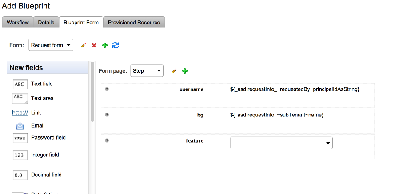Image resolution: width=407 pixels, height=194 pixels.
Task: Click the green plus icon beside Step dropdown
Action: (185, 71)
